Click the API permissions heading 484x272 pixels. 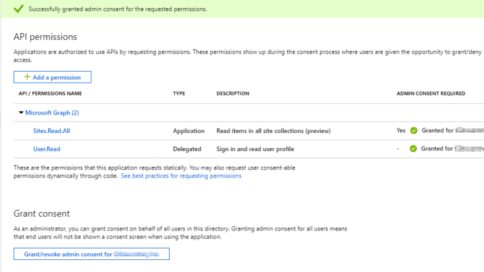pyautogui.click(x=45, y=37)
